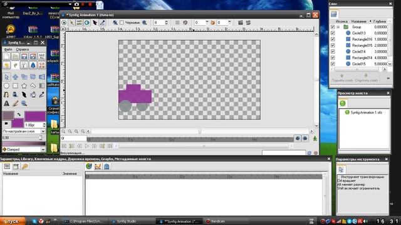Click the outline color swatch
The height and width of the screenshot is (225, 401).
8,115
